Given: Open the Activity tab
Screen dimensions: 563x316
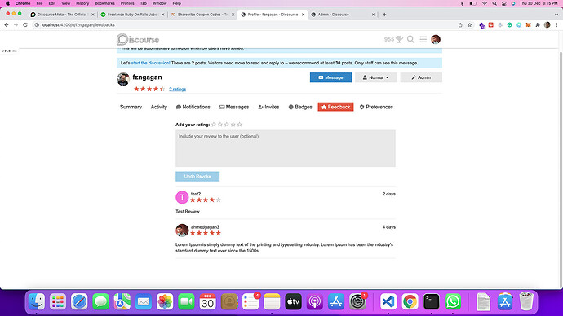Looking at the screenshot, I should pyautogui.click(x=159, y=107).
